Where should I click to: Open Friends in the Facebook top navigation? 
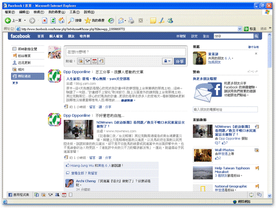(x=71, y=36)
